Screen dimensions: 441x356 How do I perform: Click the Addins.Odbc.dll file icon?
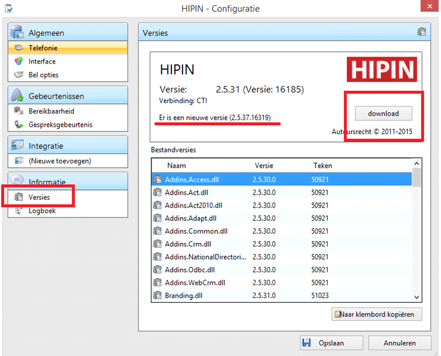(x=157, y=269)
